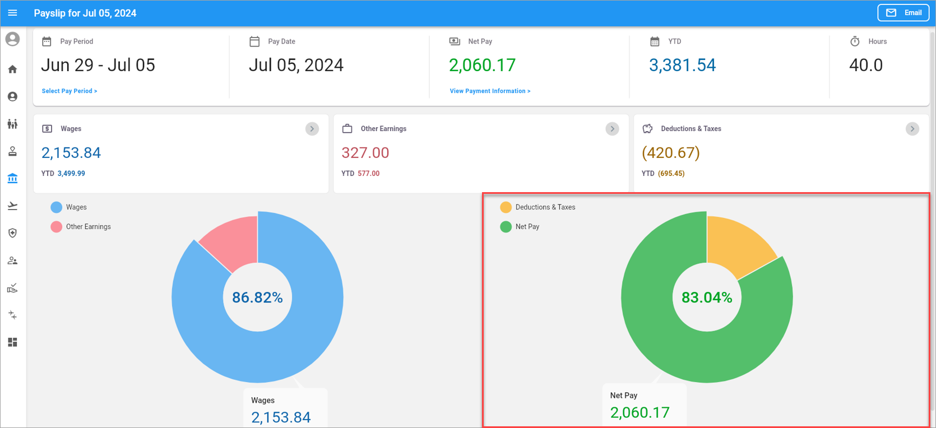Screen dimensions: 936x428
Task: Open the people contacts sidebar icon
Action: tap(12, 260)
